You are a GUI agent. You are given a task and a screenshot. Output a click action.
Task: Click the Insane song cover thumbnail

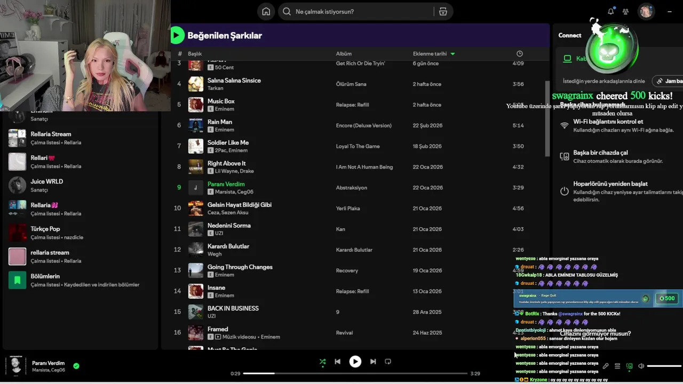196,291
